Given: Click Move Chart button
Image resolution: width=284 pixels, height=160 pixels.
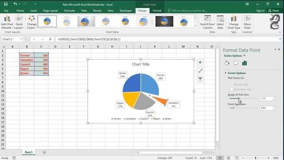Looking at the screenshot, I should click(x=247, y=22).
